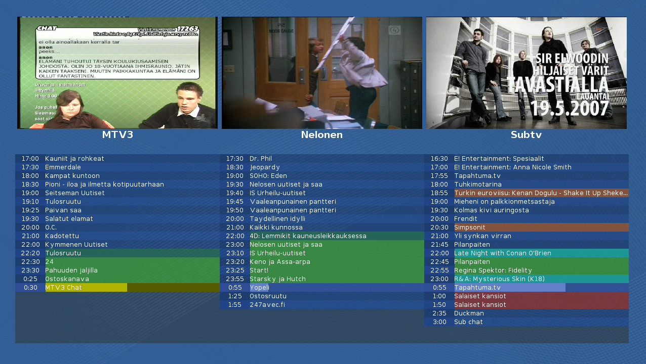Select IS Urheilu-uutiset at 19:40
Viewport: 646px width, 364px height.
(x=322, y=193)
